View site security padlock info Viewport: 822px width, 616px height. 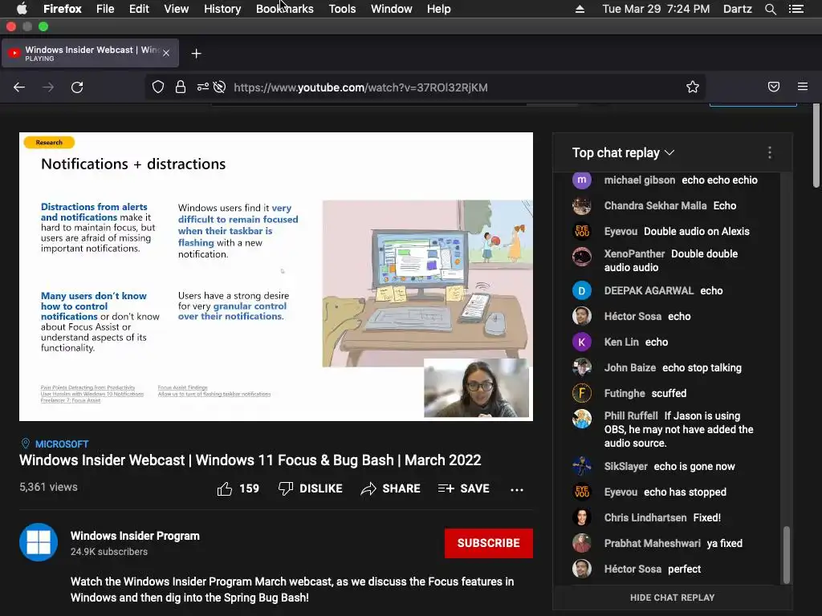click(181, 87)
